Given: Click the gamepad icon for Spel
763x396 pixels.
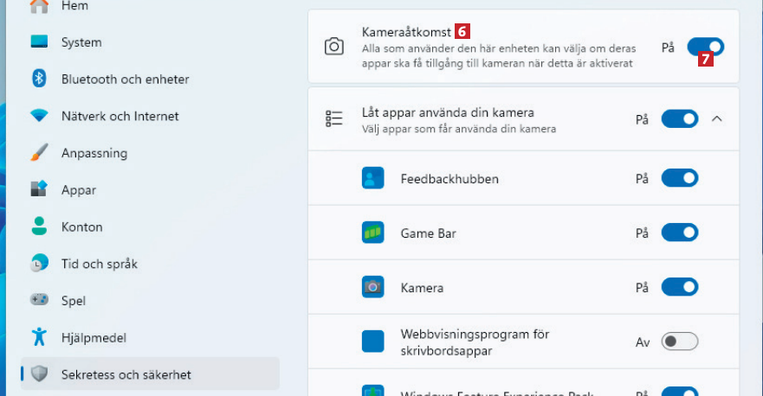Looking at the screenshot, I should [40, 299].
